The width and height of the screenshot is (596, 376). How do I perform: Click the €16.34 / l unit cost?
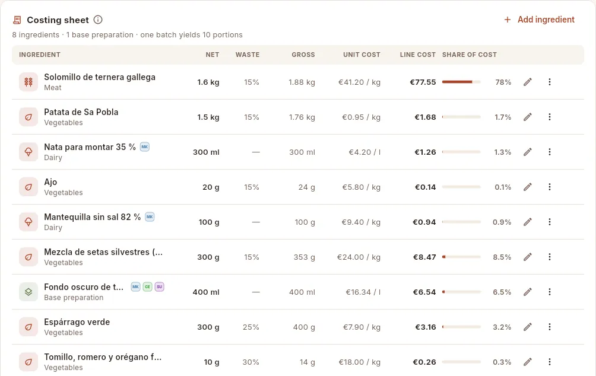363,292
